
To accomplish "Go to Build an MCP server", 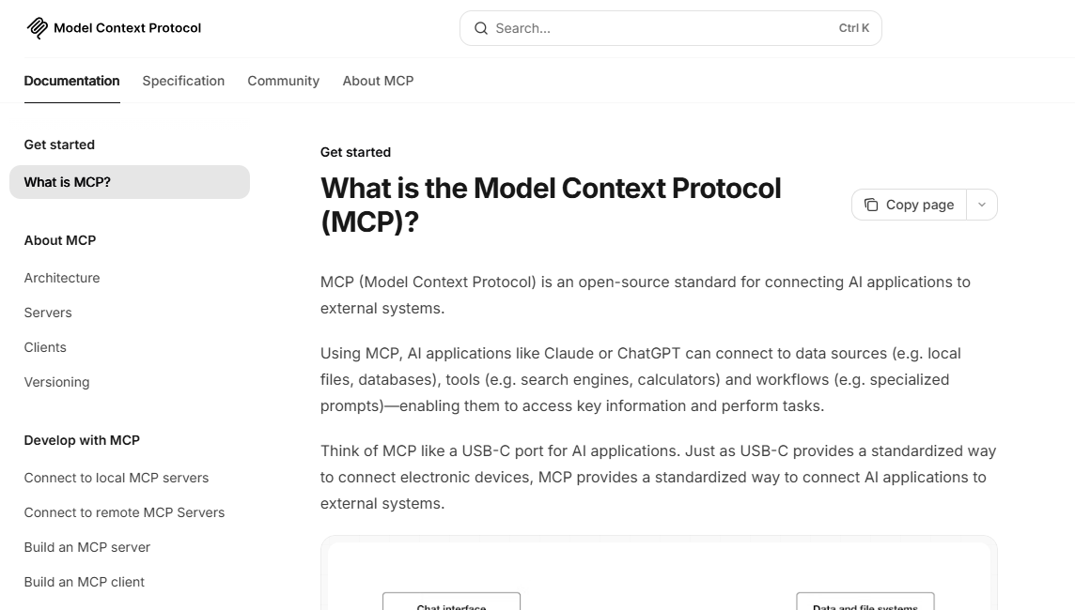I will [x=87, y=547].
